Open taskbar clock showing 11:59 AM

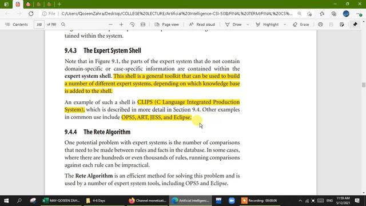coord(343,201)
